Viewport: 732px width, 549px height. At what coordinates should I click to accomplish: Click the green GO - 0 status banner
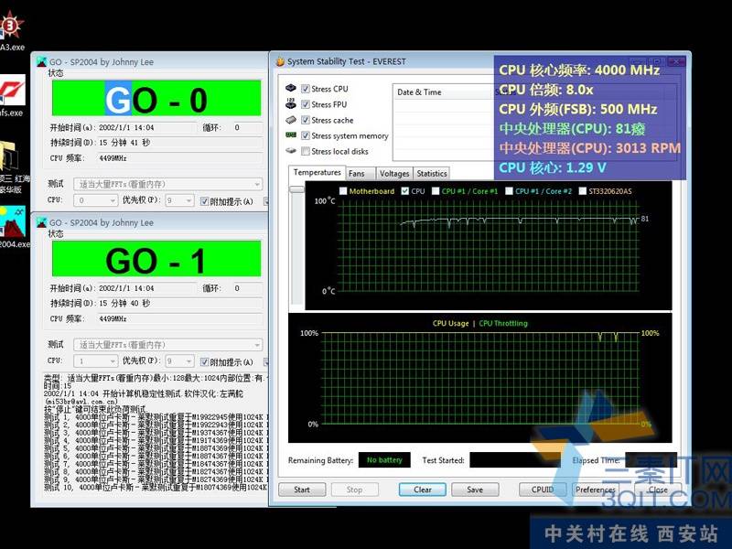(156, 98)
